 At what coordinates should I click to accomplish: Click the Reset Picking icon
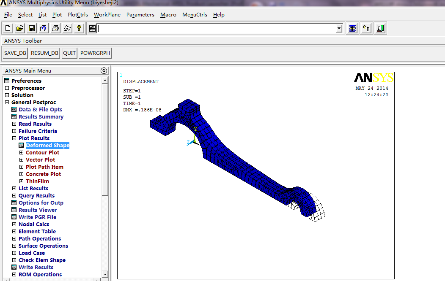366,28
